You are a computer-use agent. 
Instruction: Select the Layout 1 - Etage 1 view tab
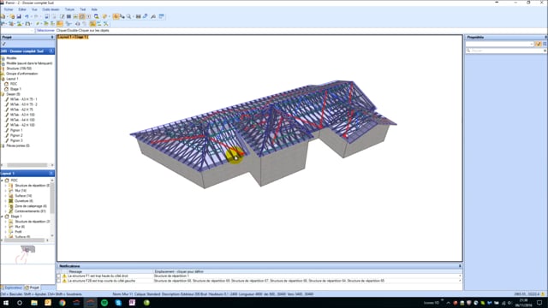click(73, 37)
